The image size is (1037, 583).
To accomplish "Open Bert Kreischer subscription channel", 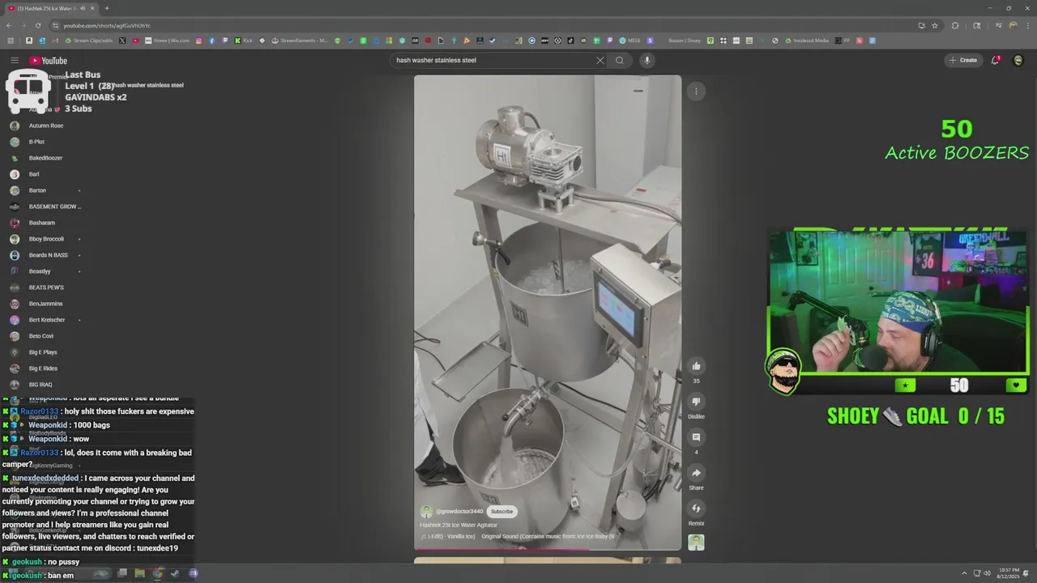I will 47,320.
